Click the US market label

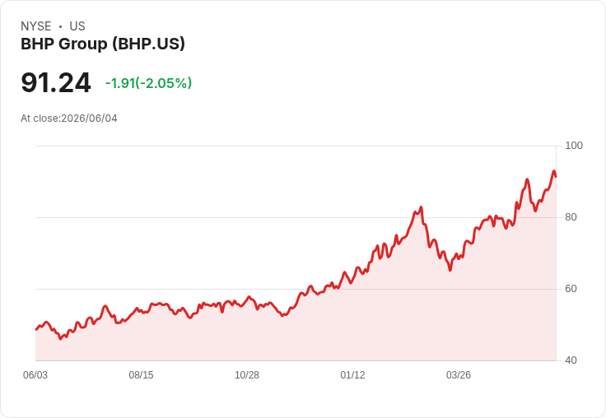(x=77, y=26)
